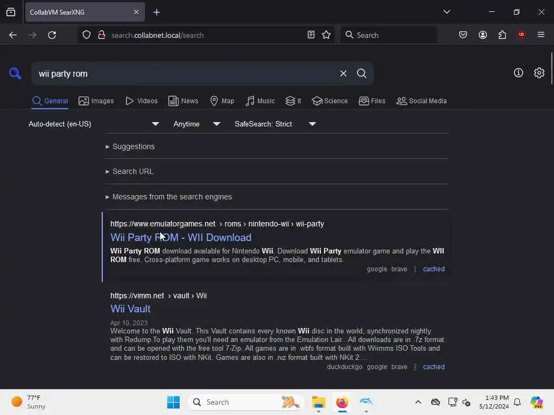The height and width of the screenshot is (415, 554).
Task: Switch to the Music category
Action: pyautogui.click(x=260, y=101)
